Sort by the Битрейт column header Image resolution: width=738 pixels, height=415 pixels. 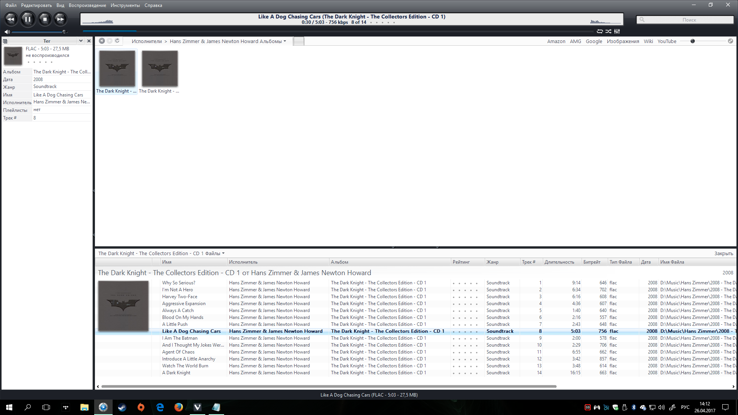[x=595, y=262]
